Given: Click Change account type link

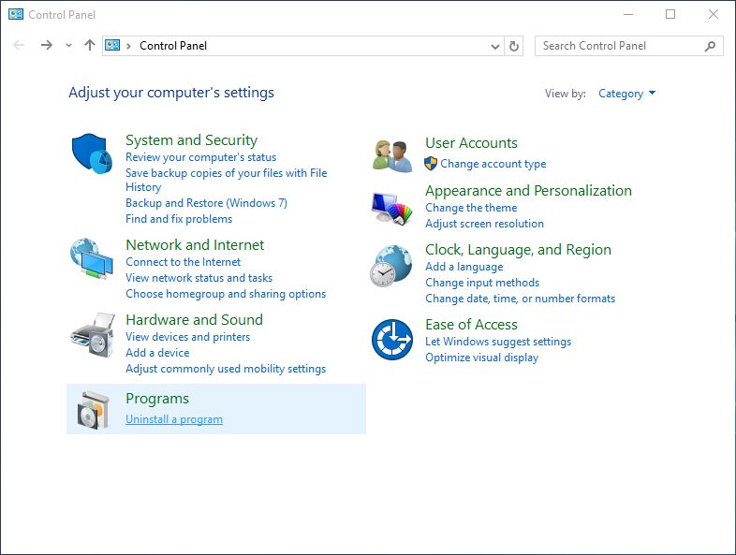Looking at the screenshot, I should click(x=493, y=164).
